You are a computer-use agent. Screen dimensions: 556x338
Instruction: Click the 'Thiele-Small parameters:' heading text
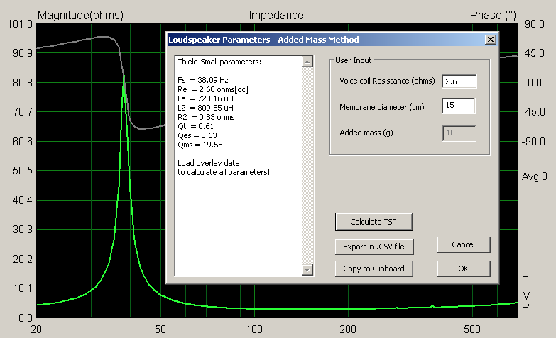pos(219,62)
